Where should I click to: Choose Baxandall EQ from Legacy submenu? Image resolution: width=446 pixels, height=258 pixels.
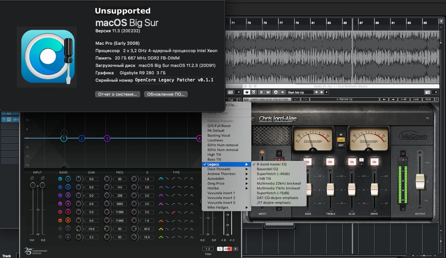click(x=267, y=169)
